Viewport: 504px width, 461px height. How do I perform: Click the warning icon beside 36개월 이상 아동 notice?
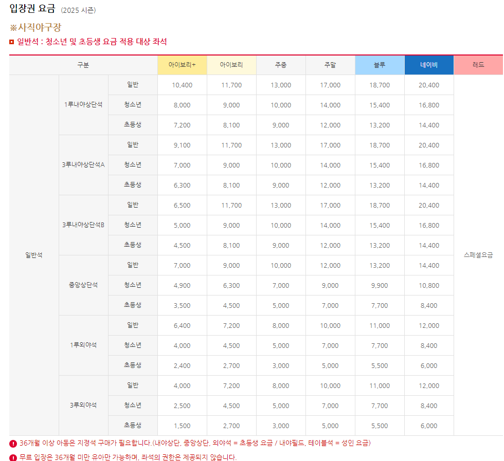[13, 444]
